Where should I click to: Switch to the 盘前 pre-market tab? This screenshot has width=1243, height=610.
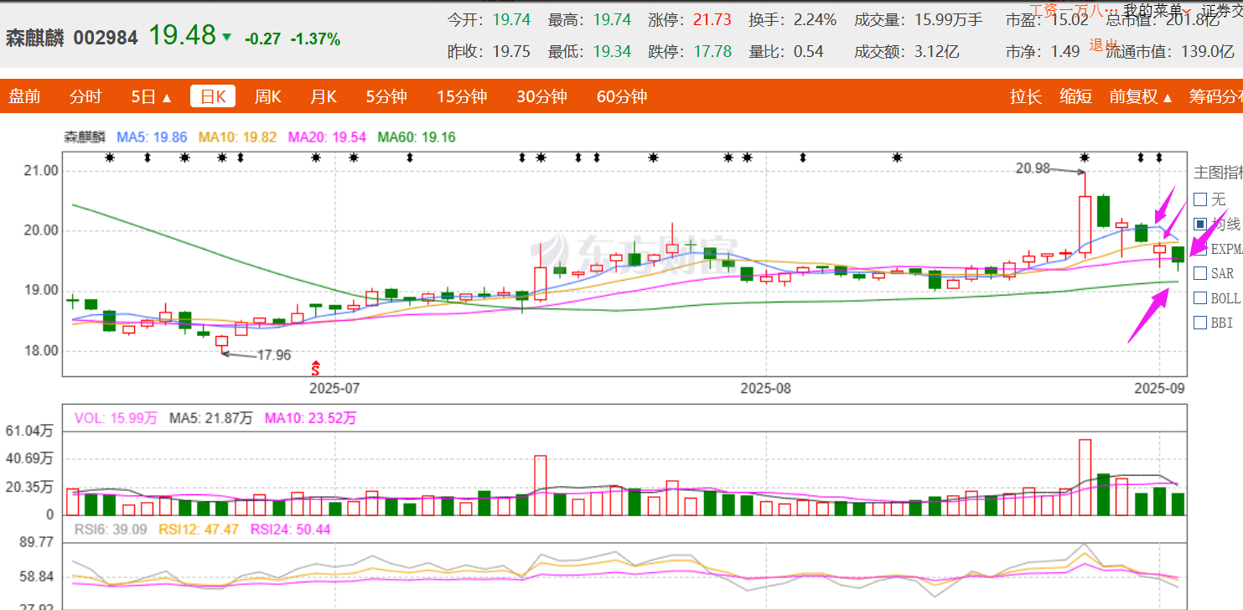[x=24, y=96]
